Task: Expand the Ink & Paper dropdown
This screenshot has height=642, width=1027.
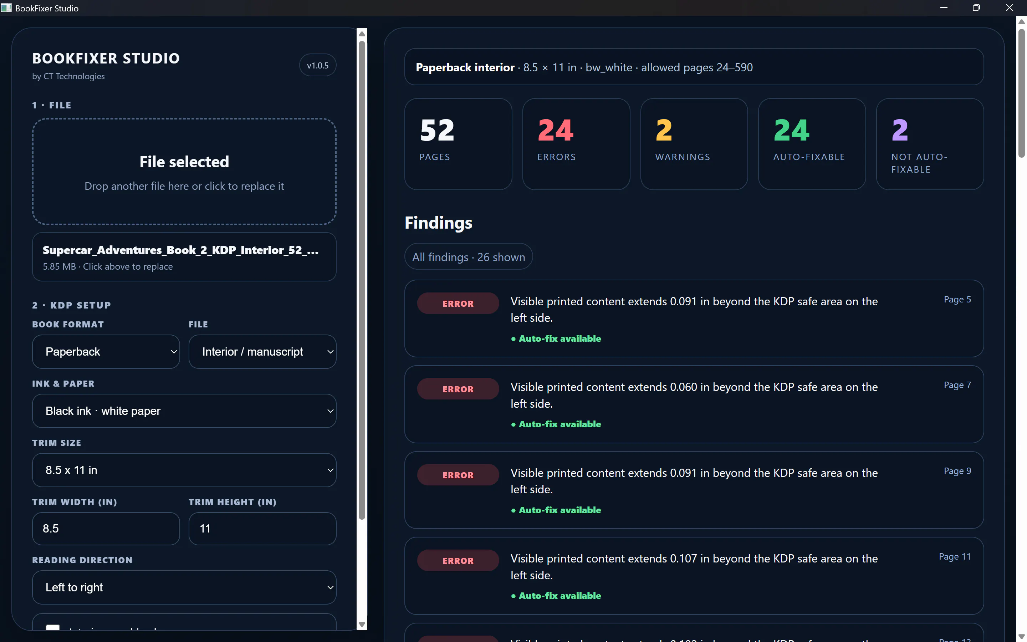Action: (184, 411)
